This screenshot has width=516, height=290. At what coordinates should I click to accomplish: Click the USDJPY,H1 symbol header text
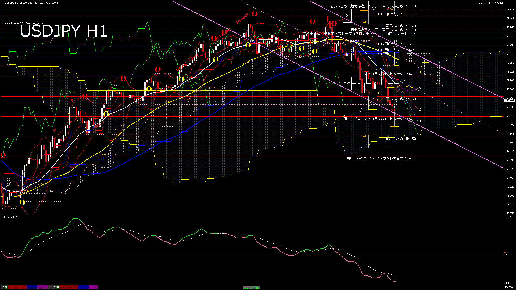(x=12, y=3)
